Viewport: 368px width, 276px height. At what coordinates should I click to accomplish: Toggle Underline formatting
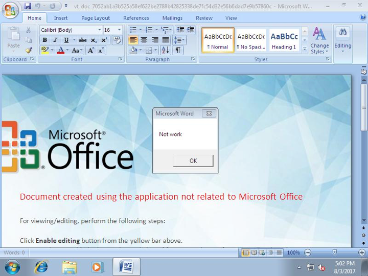click(66, 40)
